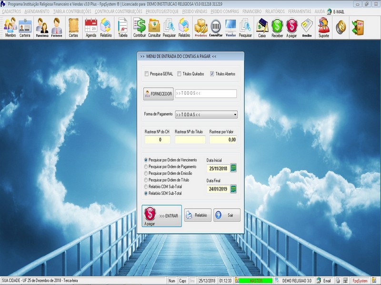This screenshot has height=285, width=381.
Task: Open the PRODUTOS/ESTOQUE menu
Action: coord(162,11)
